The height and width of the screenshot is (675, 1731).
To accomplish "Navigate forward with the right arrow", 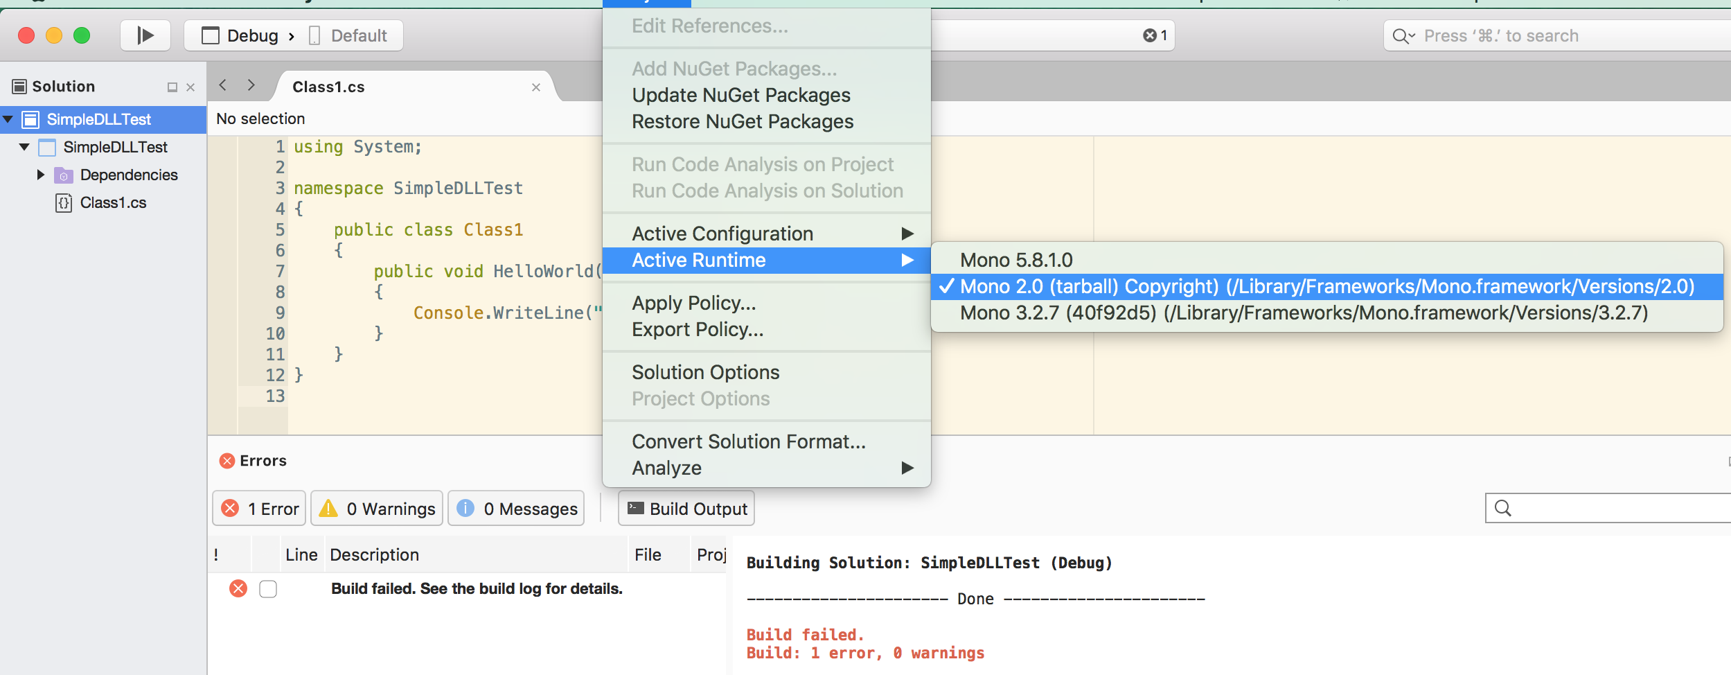I will [251, 85].
